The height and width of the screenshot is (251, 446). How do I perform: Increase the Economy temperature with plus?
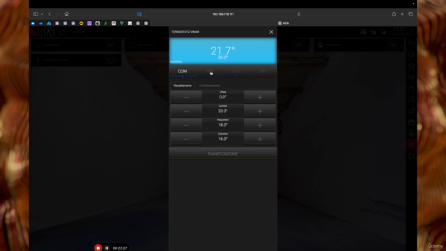tap(260, 139)
